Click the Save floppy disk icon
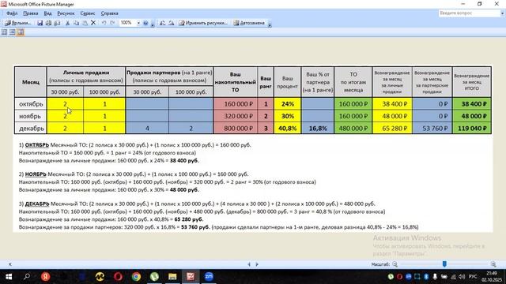Viewport: 506px width, 284px height. pyautogui.click(x=40, y=23)
